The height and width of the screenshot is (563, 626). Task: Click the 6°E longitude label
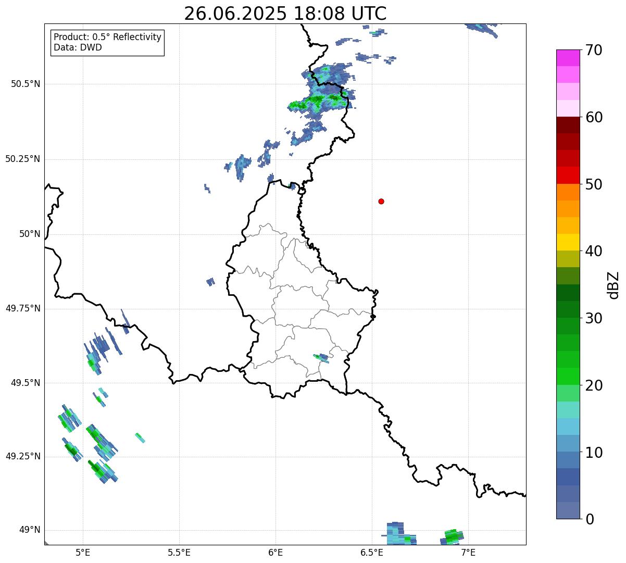(x=276, y=552)
